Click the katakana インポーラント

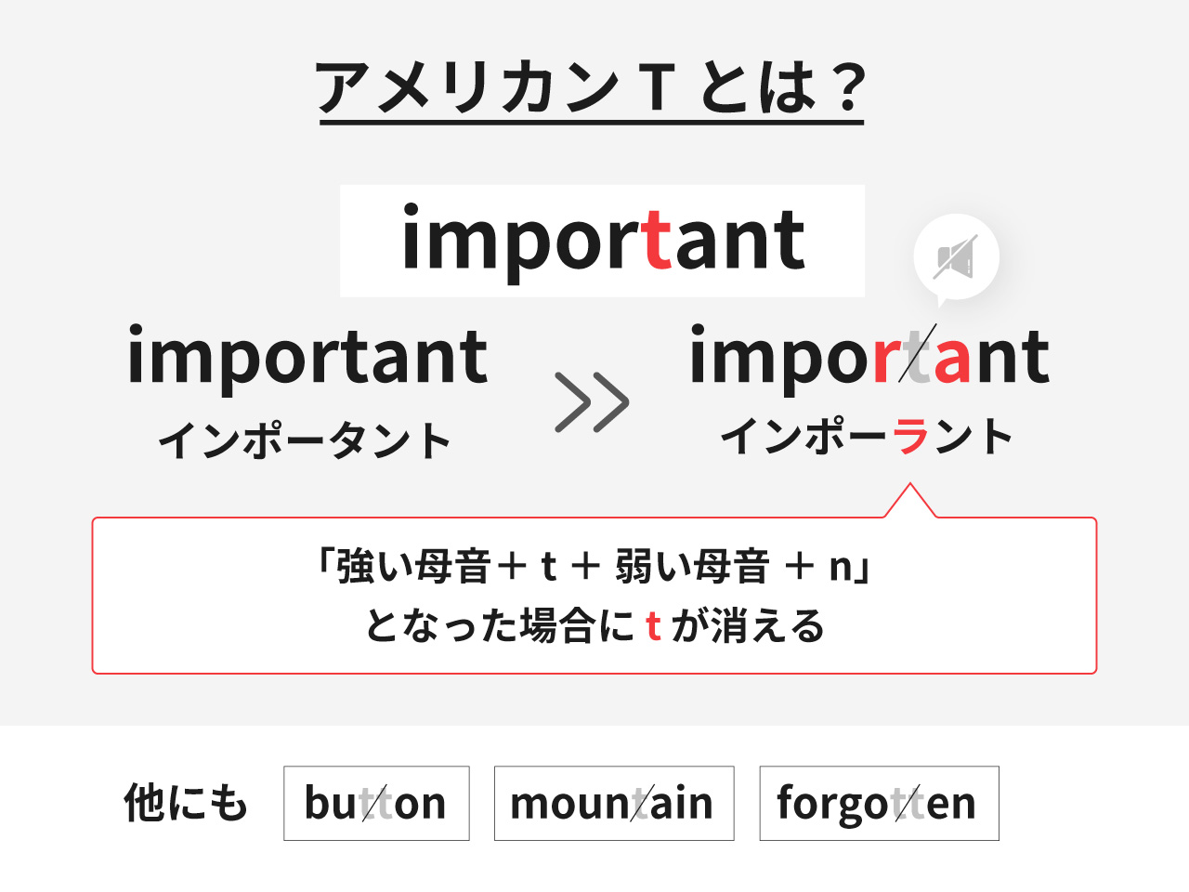(x=867, y=437)
